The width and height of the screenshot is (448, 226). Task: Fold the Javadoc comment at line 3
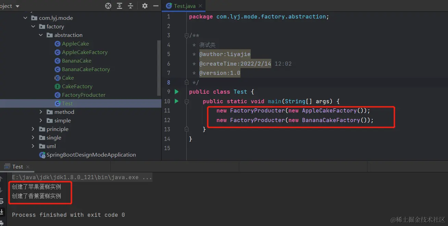tap(186, 36)
